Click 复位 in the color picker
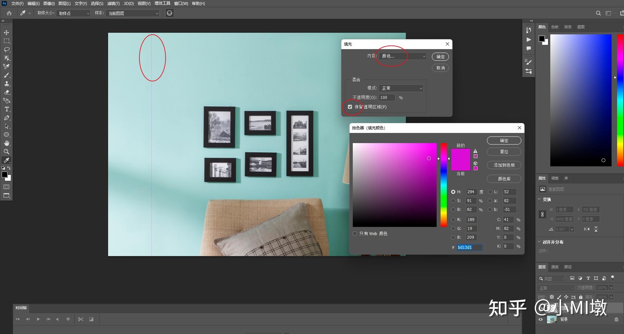The height and width of the screenshot is (334, 624). tap(504, 152)
